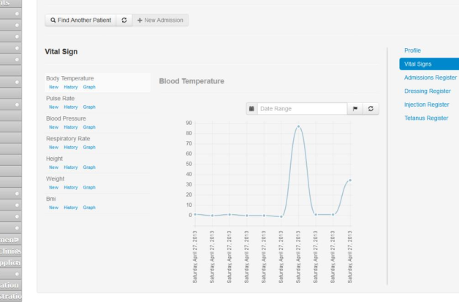
Task: Click the New Admission button
Action: [160, 20]
